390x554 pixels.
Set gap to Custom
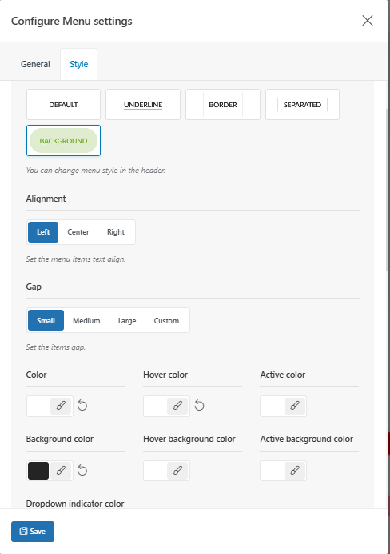click(166, 320)
